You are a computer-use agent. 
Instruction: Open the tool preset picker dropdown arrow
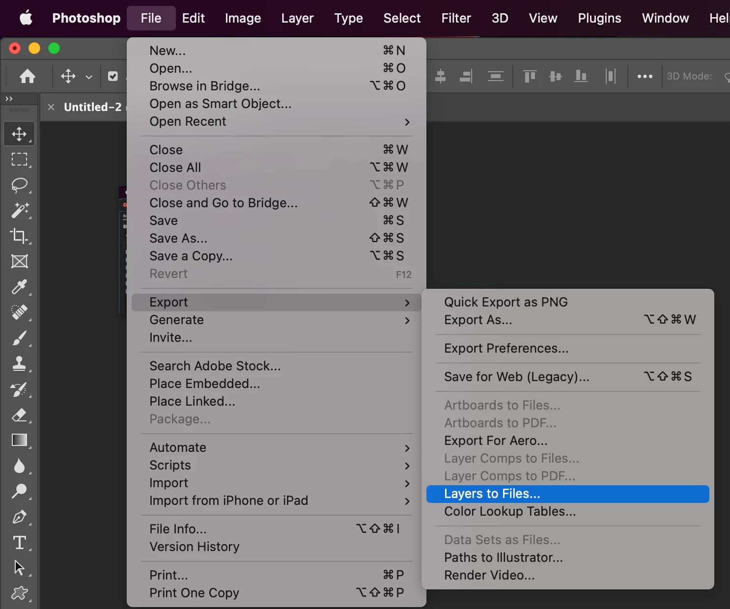(x=89, y=77)
